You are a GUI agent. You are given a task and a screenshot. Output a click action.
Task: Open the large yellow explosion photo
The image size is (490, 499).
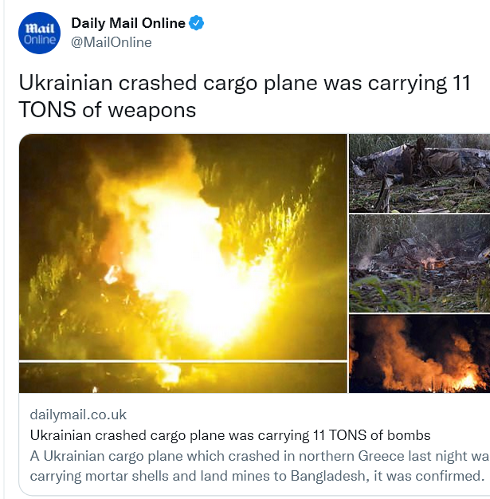[183, 247]
